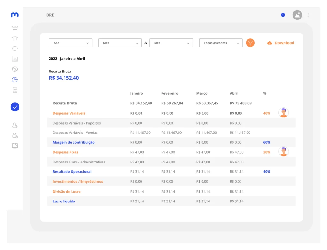Screen dimensions: 327x250
Task: Expand the second Mês end month dropdown
Action: point(171,43)
